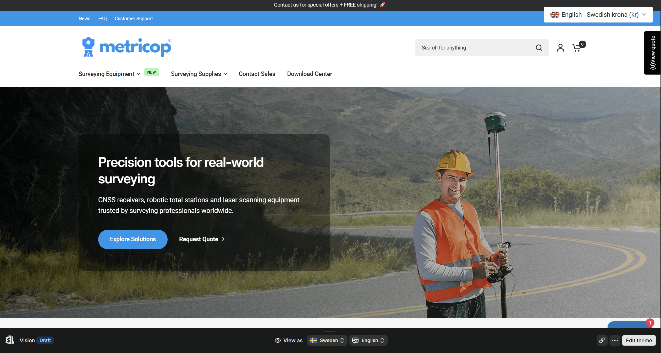The width and height of the screenshot is (661, 353).
Task: Click the Explore Solutions button
Action: pos(133,239)
